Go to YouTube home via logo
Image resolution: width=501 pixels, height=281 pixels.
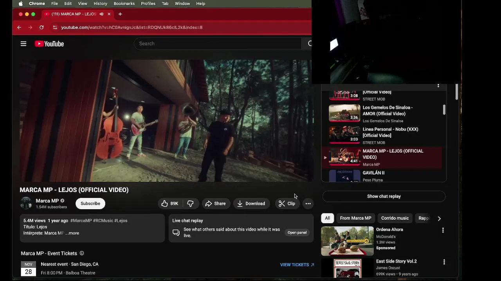click(49, 44)
